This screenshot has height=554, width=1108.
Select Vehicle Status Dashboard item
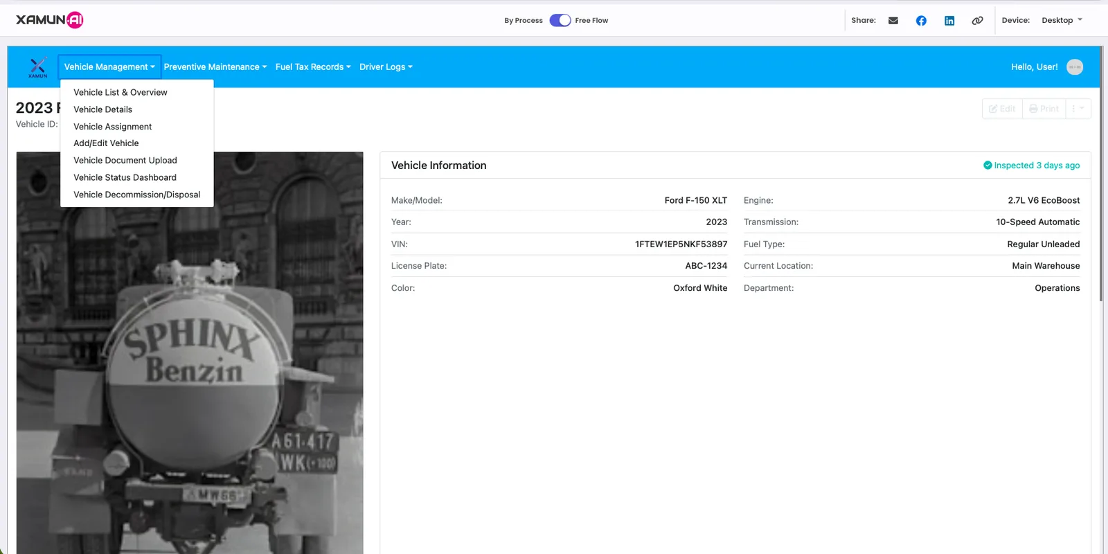(x=137, y=178)
